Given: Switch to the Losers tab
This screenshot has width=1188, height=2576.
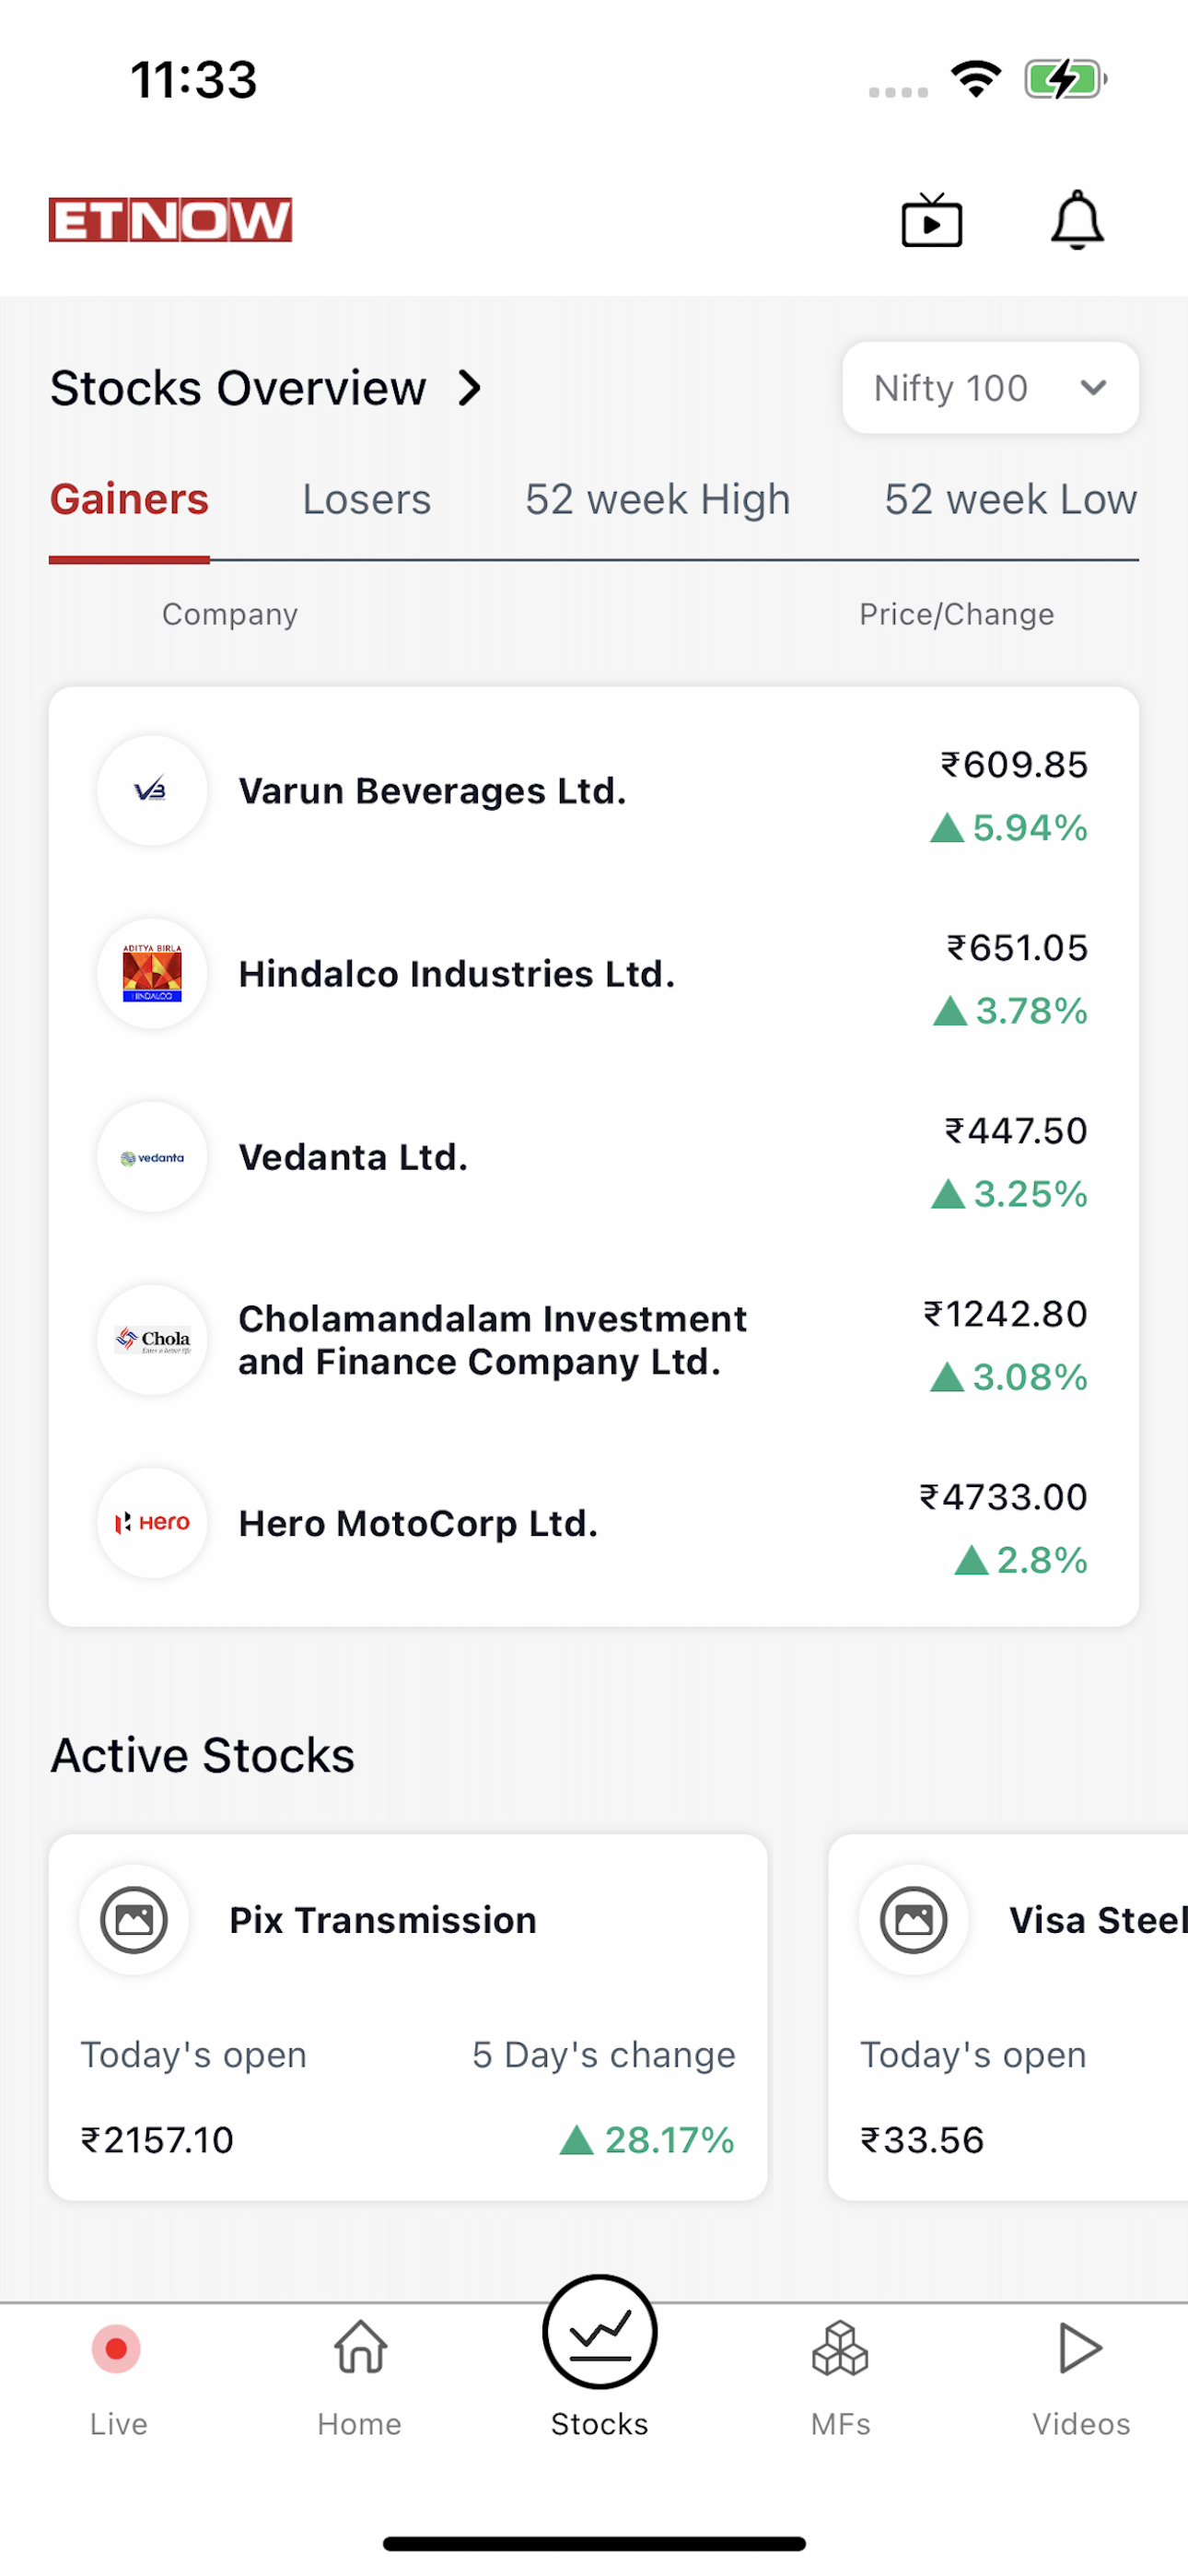Looking at the screenshot, I should tap(366, 499).
